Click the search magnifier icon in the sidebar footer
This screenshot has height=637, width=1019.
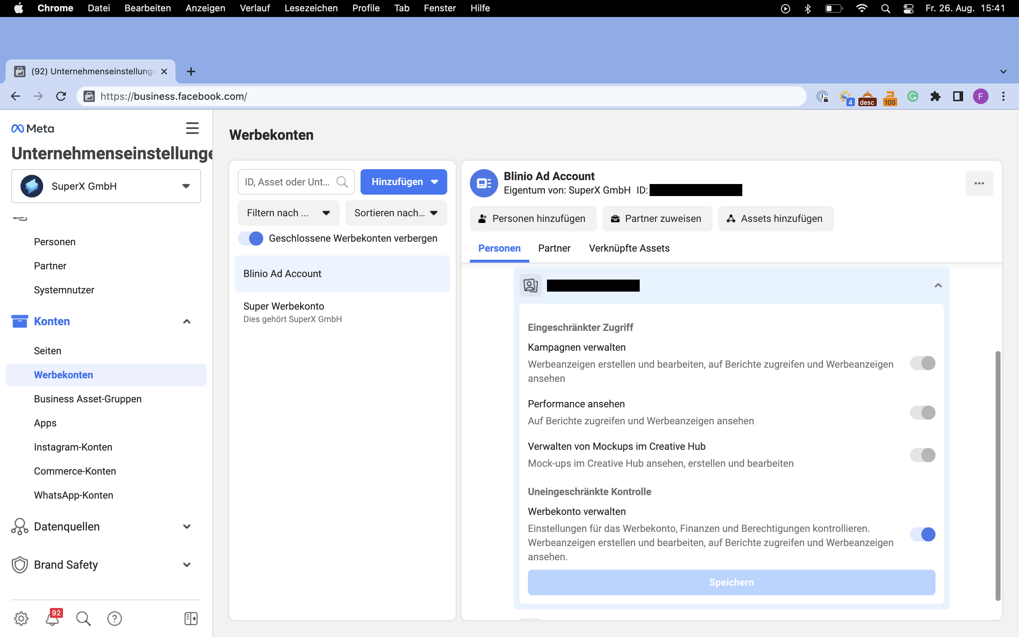tap(83, 618)
